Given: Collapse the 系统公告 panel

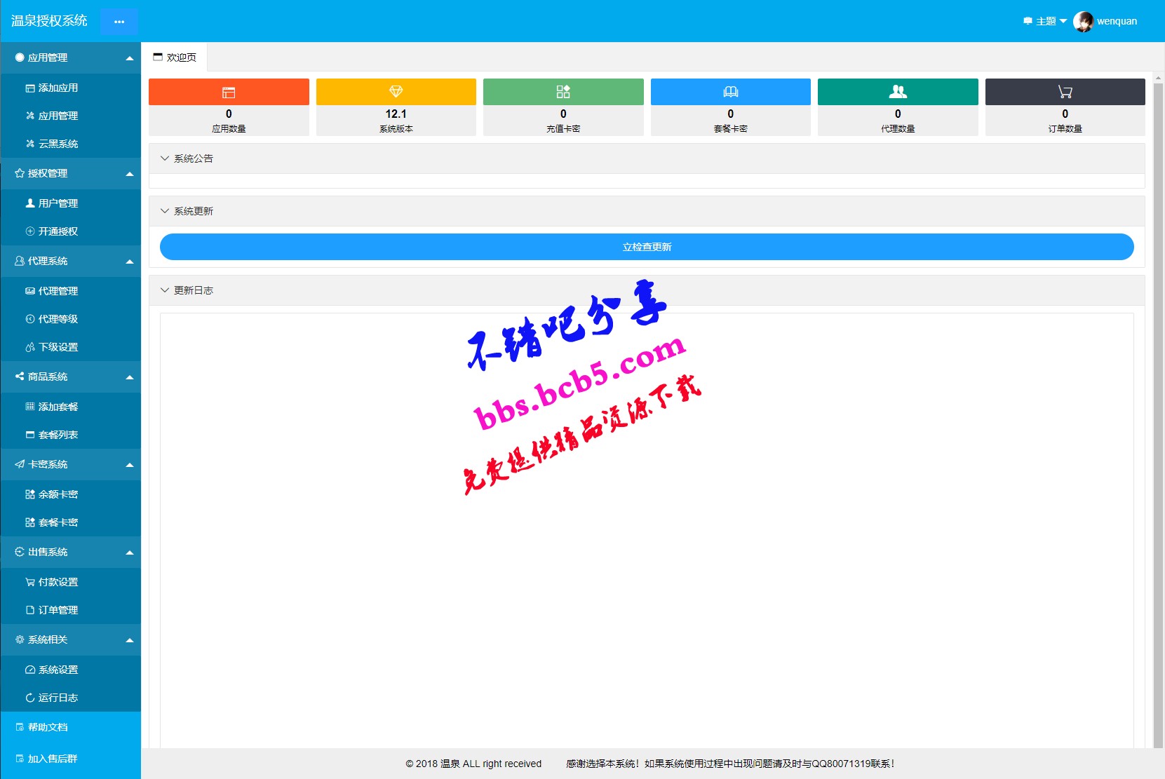Looking at the screenshot, I should click(647, 158).
